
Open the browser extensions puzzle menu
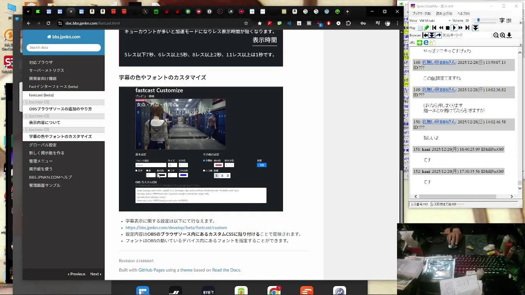[348, 23]
